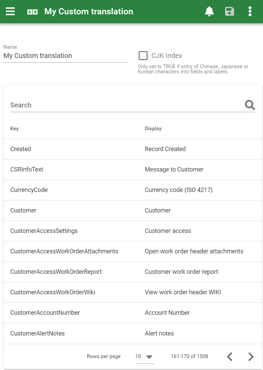Edit Currency code (ISO 4217) display text
263x370 pixels.
179,190
